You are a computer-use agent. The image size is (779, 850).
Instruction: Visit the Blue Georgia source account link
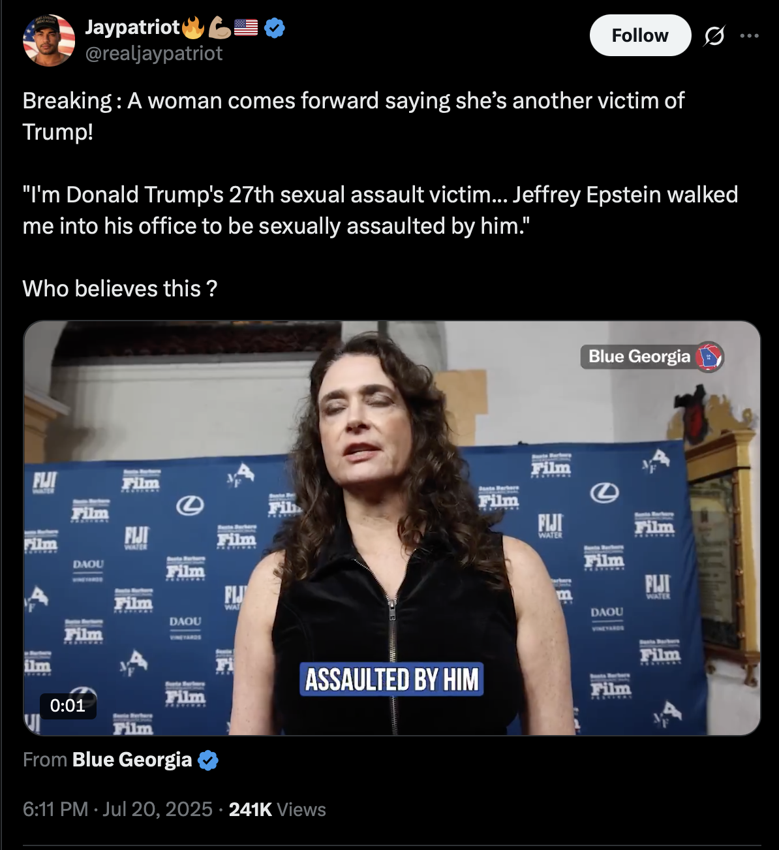click(132, 760)
